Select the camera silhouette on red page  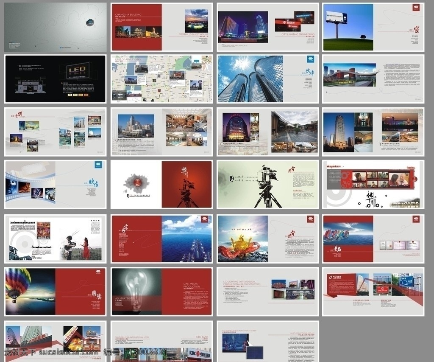point(186,184)
